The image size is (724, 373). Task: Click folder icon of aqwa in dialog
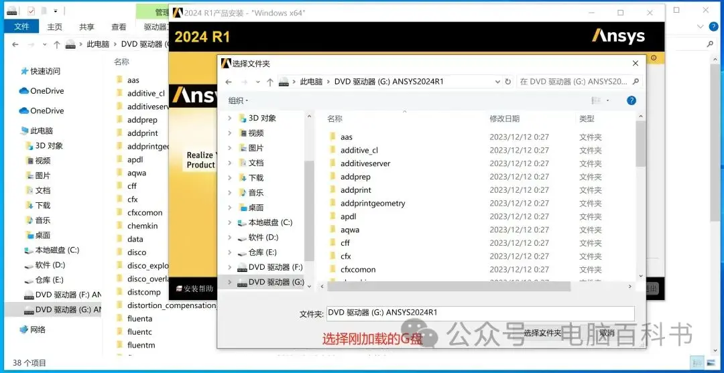tap(332, 230)
